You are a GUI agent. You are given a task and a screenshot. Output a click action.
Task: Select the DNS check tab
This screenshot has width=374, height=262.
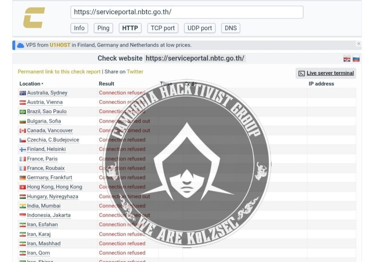[231, 28]
